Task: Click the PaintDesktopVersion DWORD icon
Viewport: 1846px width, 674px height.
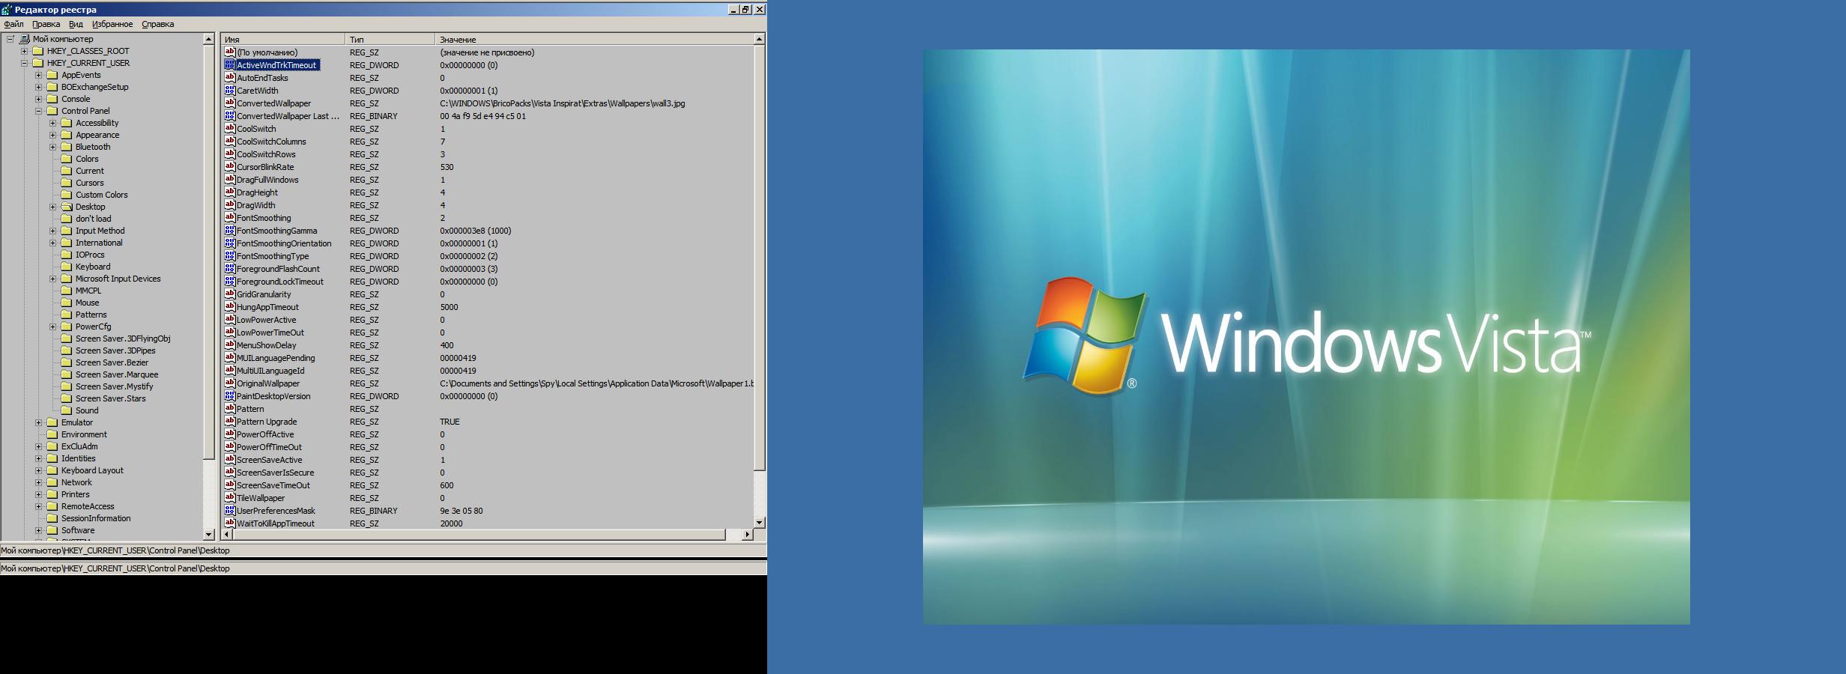Action: (x=230, y=396)
